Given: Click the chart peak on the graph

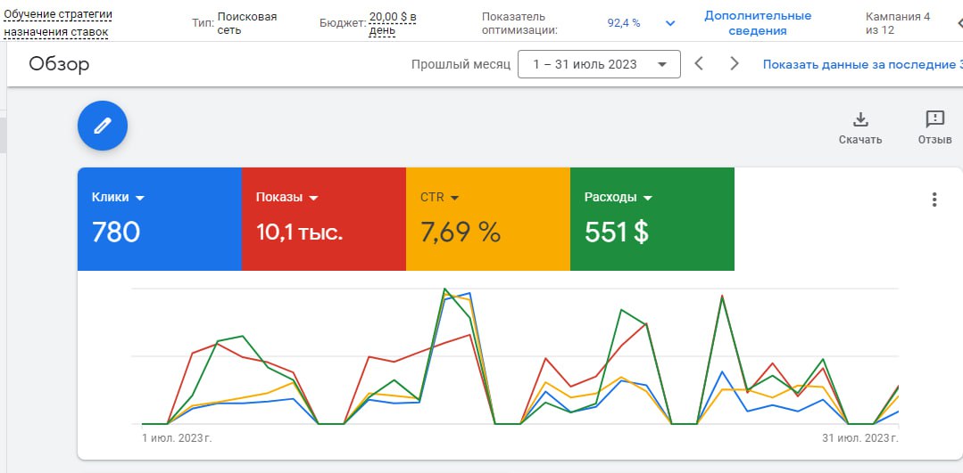Looking at the screenshot, I should point(444,289).
